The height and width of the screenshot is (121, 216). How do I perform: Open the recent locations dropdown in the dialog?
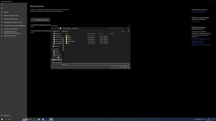click(x=57, y=28)
